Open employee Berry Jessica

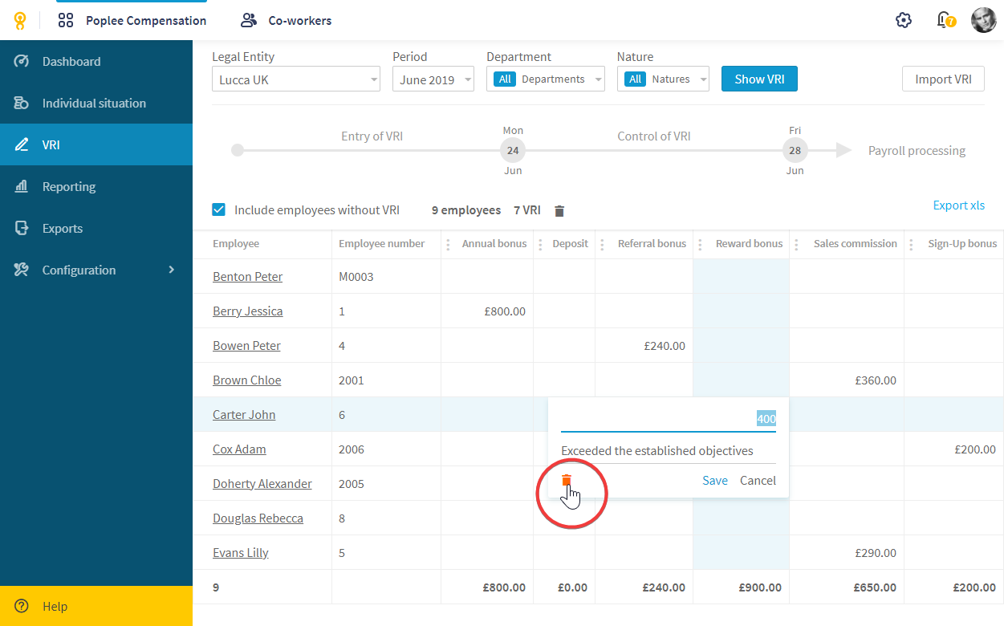click(247, 311)
